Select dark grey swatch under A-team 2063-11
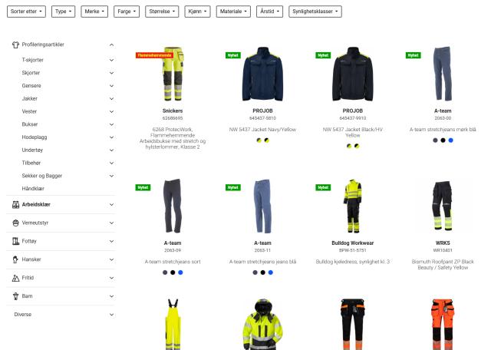Viewport: 491px width, 350px height. 255,272
